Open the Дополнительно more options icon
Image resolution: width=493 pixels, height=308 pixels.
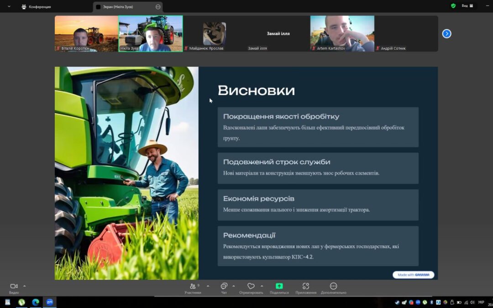[x=333, y=287]
